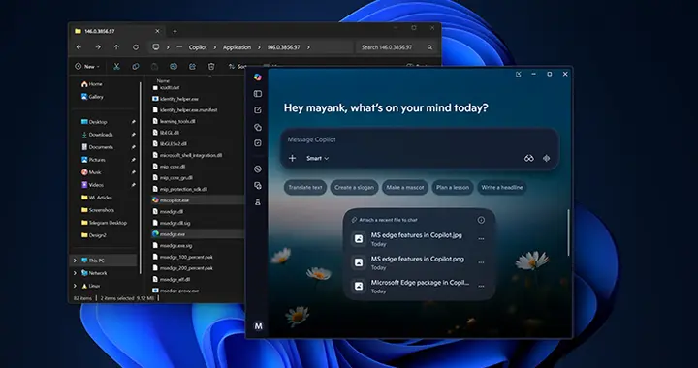Click the chevron after Copilot in address bar
The width and height of the screenshot is (698, 368).
214,47
